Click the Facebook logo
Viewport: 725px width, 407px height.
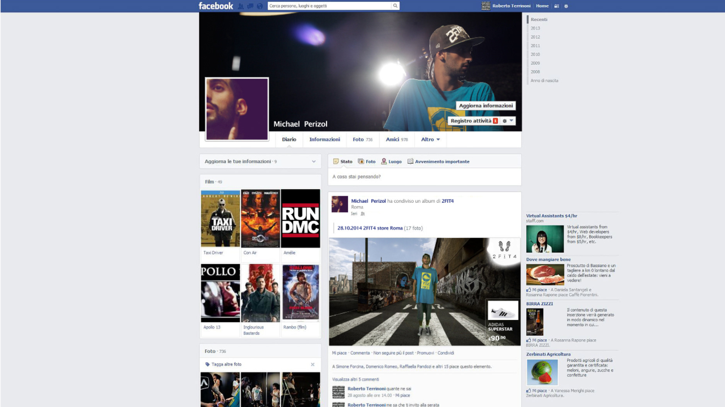tap(216, 6)
